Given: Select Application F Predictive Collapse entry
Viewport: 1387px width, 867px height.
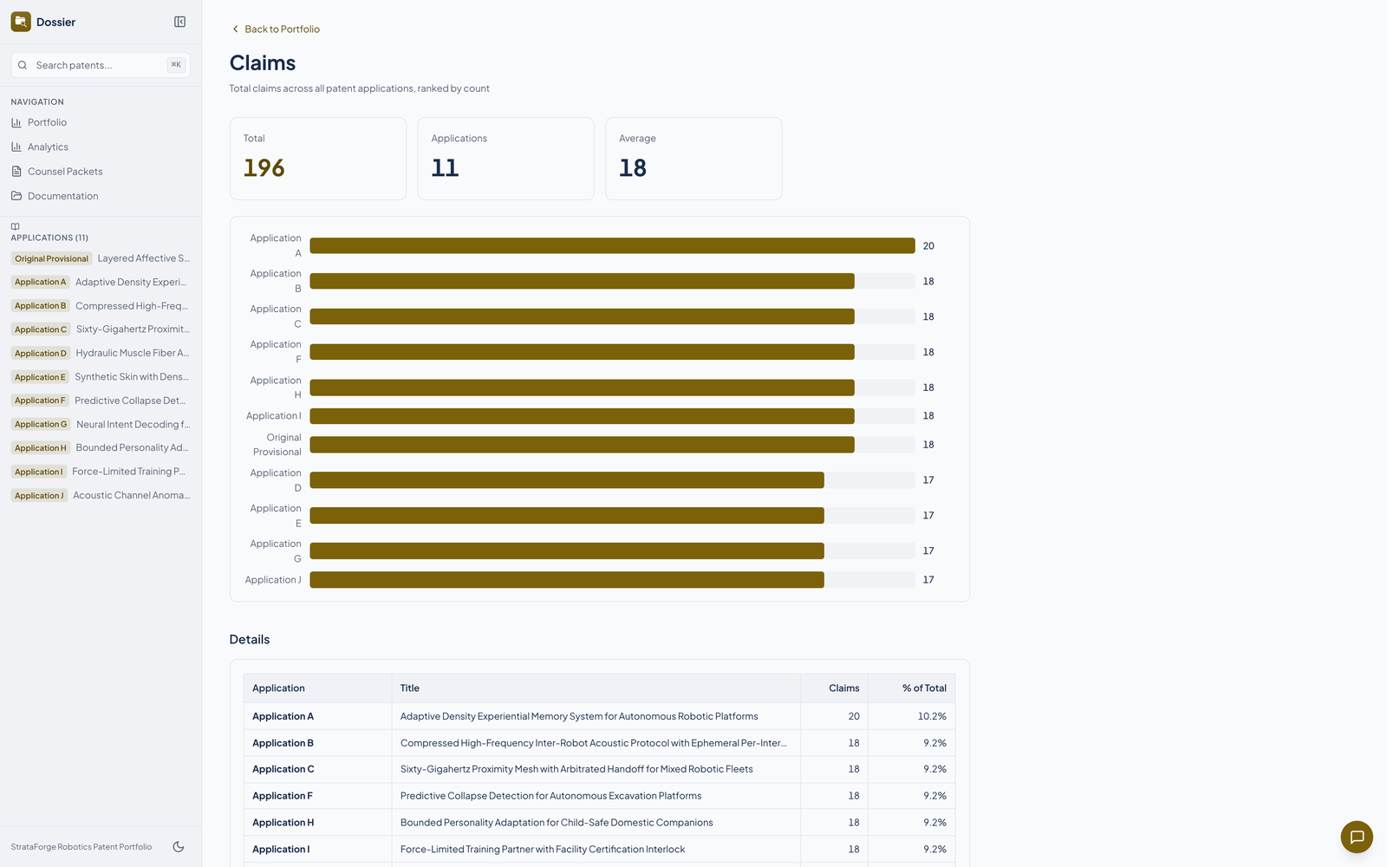Looking at the screenshot, I should [101, 401].
